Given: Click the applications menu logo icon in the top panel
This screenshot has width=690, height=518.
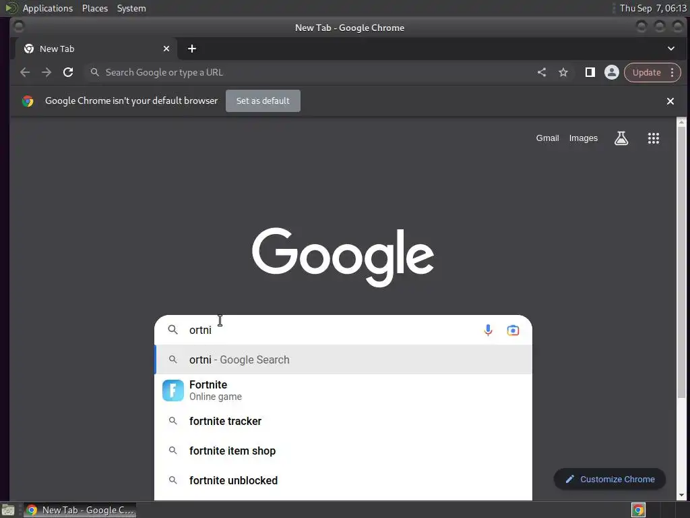Looking at the screenshot, I should [11, 8].
